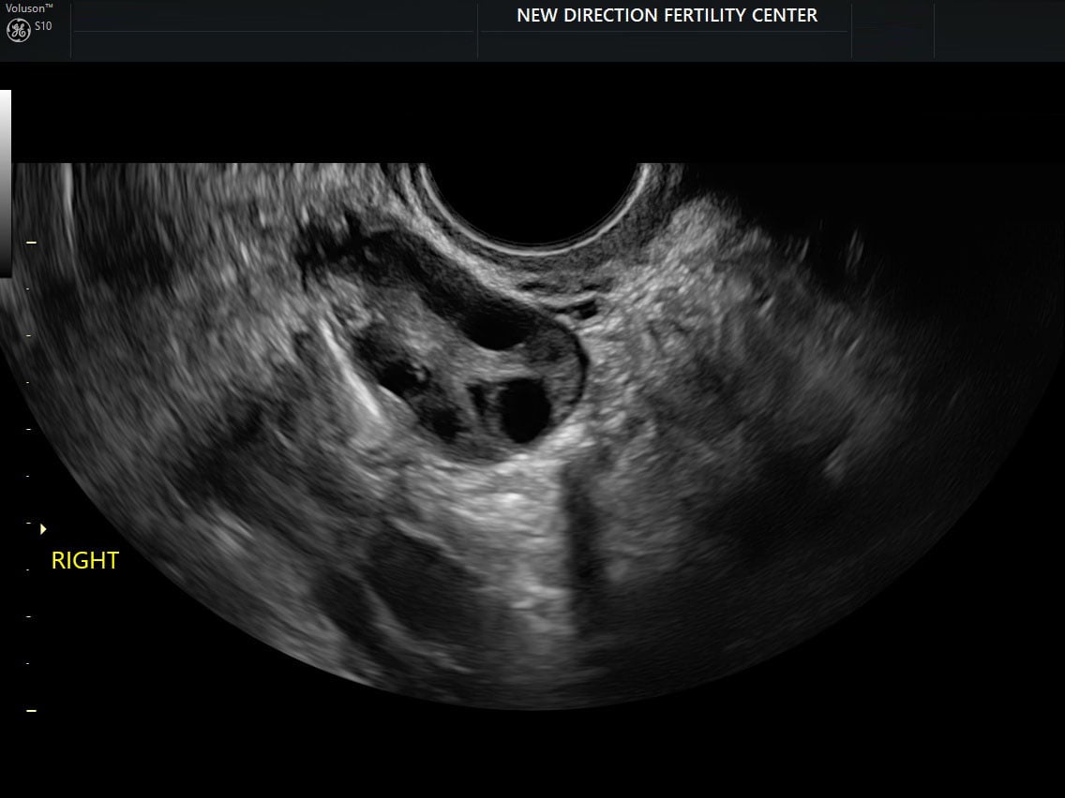
Task: Click the small header box right of title
Action: (x=892, y=30)
